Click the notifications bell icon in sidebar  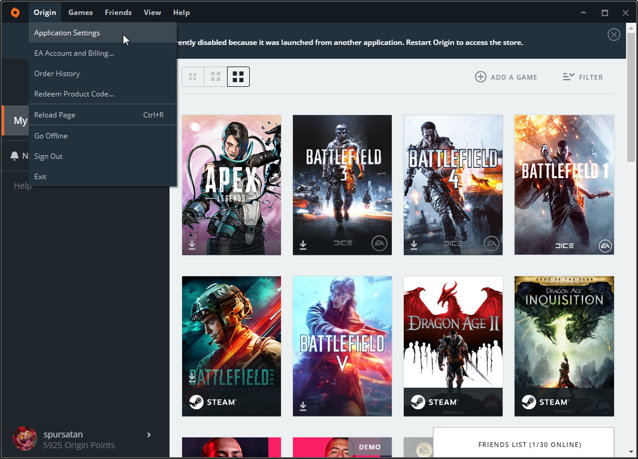tap(14, 155)
